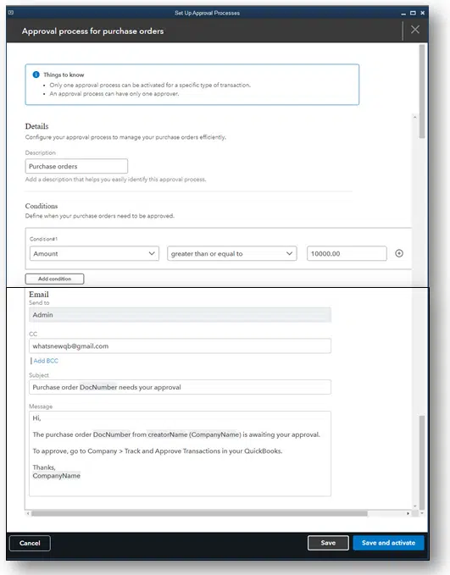Click the Add BCC link

click(x=46, y=361)
